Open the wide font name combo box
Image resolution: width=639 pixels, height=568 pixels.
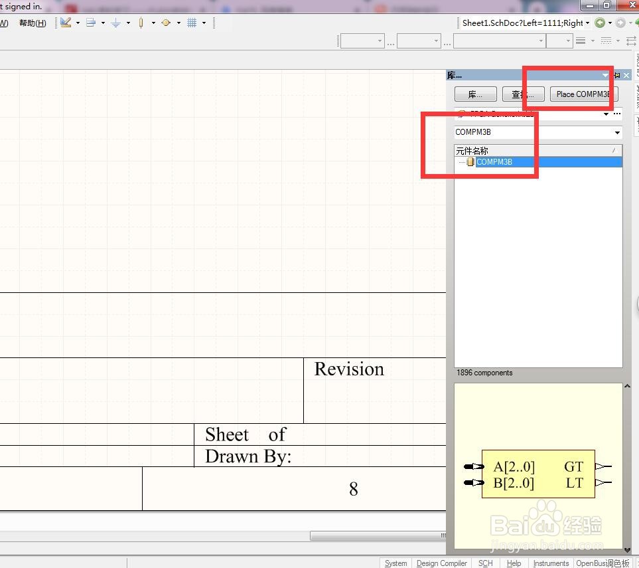500,41
